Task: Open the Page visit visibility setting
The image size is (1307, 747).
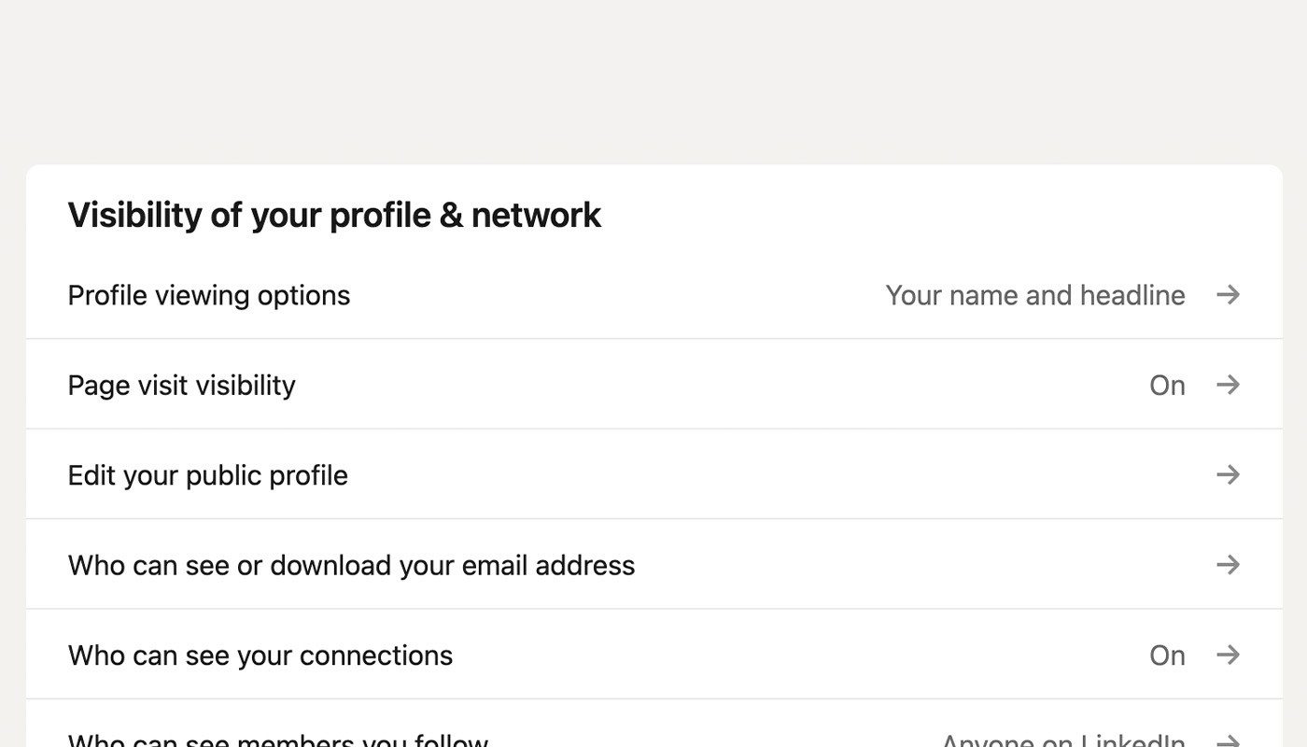Action: (x=181, y=384)
